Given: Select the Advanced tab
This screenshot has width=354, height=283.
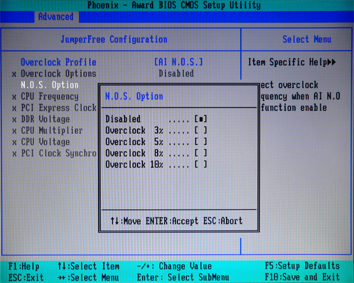Looking at the screenshot, I should tap(56, 17).
